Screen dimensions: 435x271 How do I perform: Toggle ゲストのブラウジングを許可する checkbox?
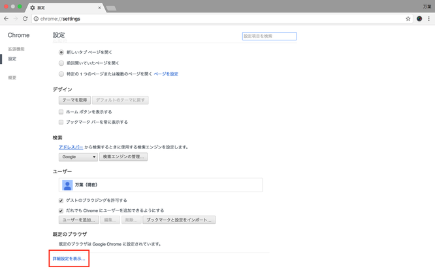61,201
